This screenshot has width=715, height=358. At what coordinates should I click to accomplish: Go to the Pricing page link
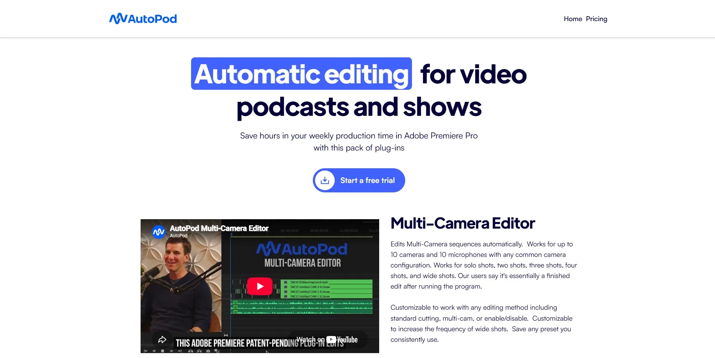pyautogui.click(x=597, y=19)
